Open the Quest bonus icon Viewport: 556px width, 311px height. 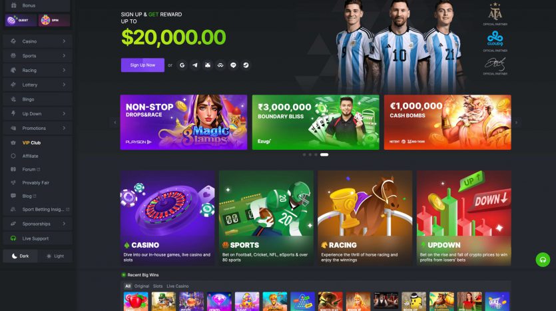click(x=21, y=20)
